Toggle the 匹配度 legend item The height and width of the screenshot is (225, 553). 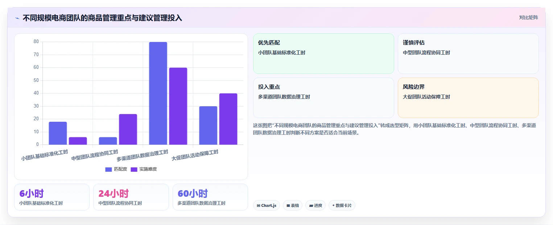[x=116, y=169]
